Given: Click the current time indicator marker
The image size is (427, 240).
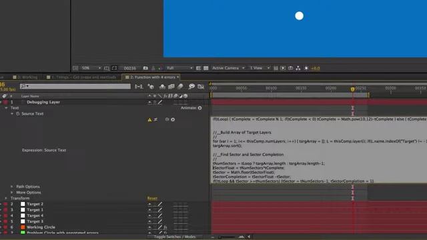Looking at the screenshot, I should pyautogui.click(x=352, y=89).
